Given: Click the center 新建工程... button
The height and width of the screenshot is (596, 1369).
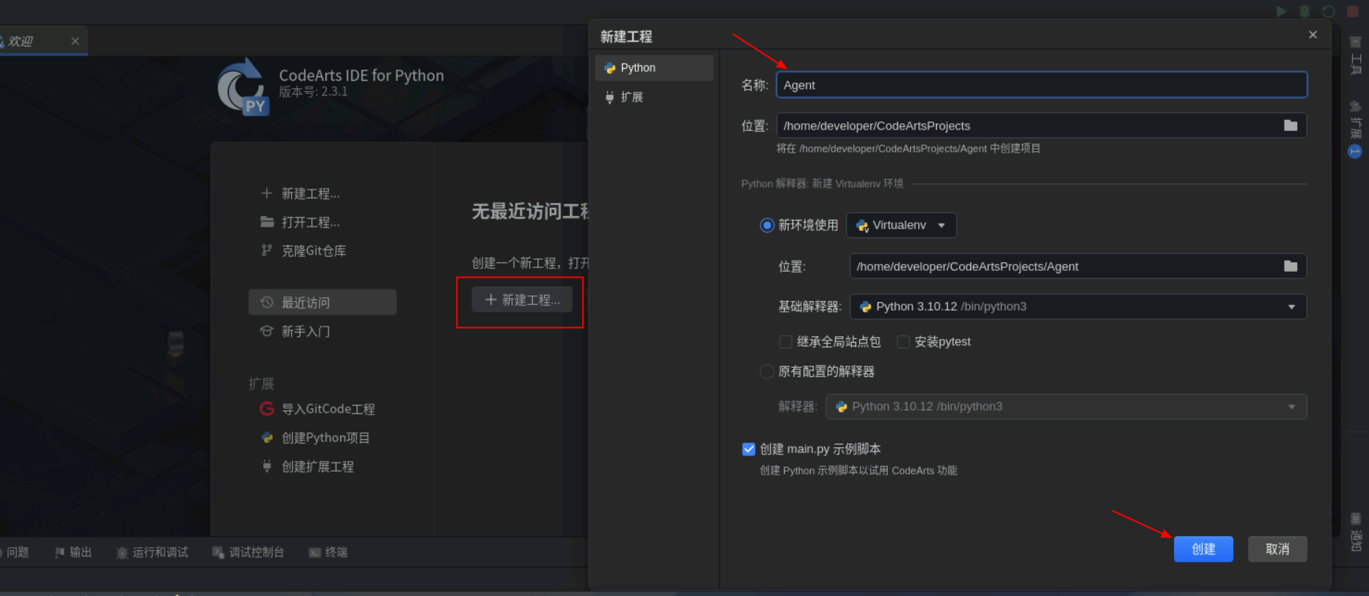Looking at the screenshot, I should (x=523, y=300).
